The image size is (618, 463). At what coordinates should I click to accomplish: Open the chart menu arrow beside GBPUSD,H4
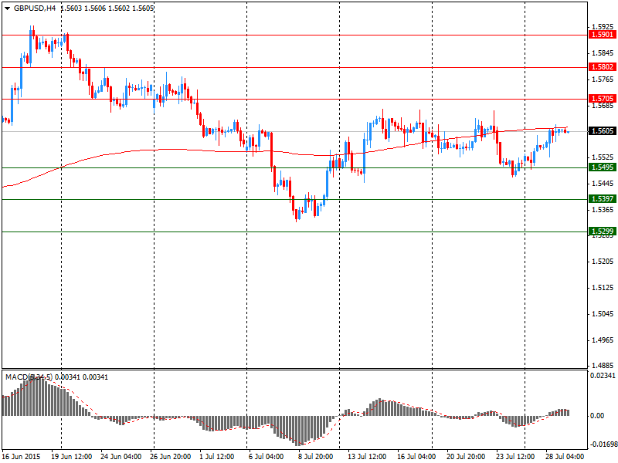7,8
